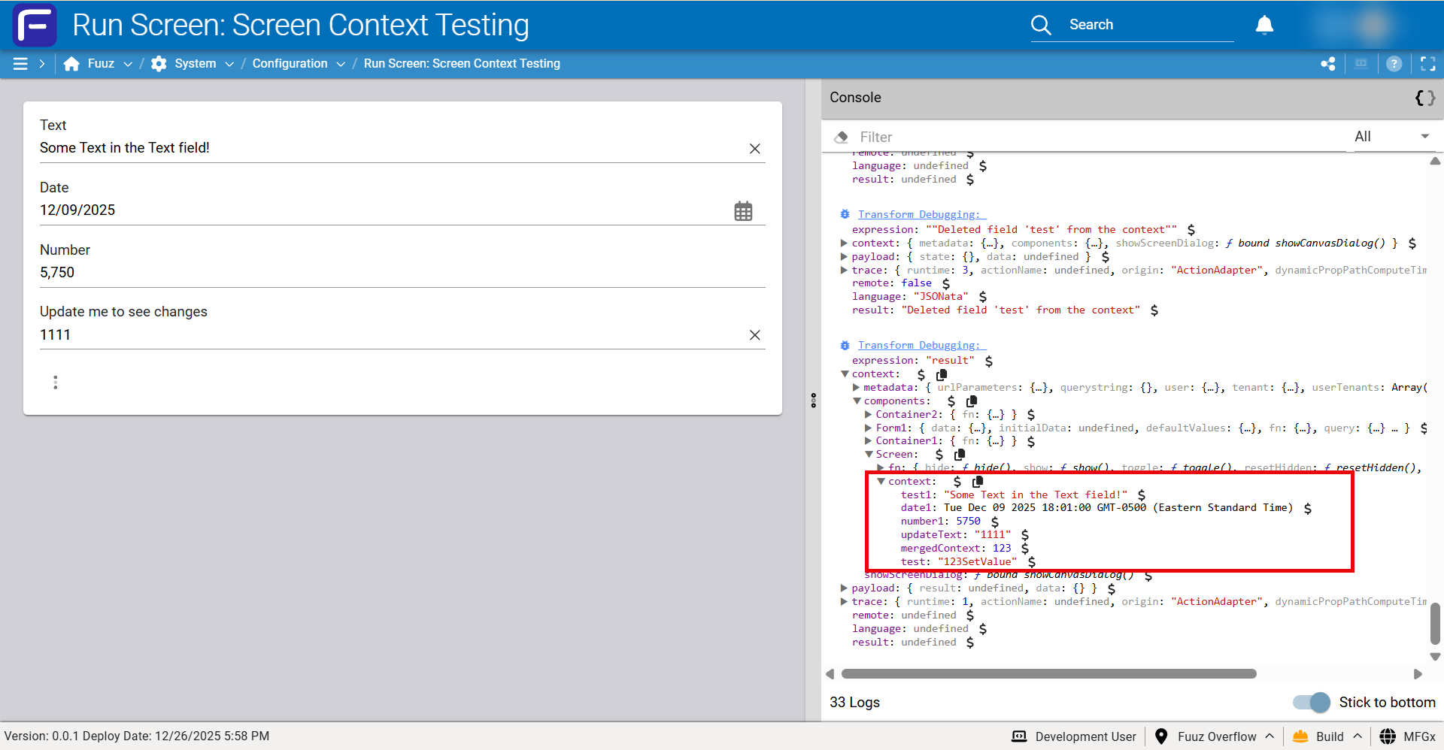Click dollar icon next to mergedContext
The width and height of the screenshot is (1444, 750).
click(1024, 549)
